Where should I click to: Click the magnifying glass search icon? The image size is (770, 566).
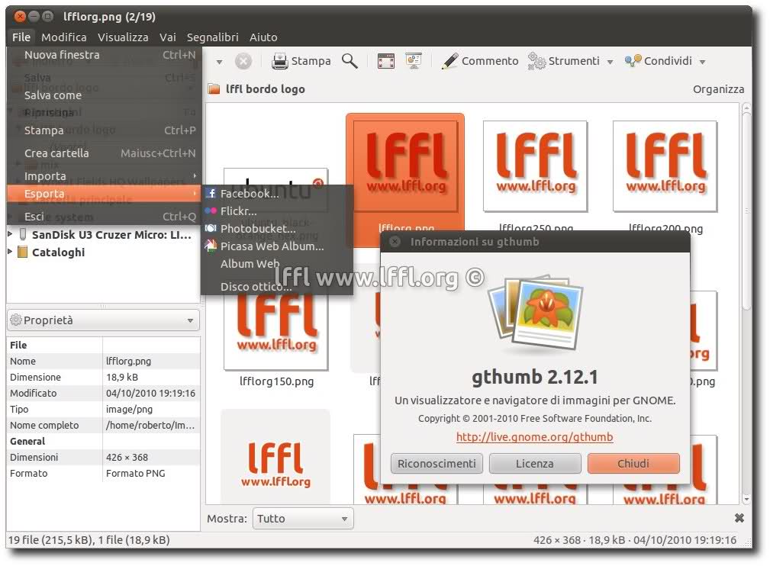[350, 61]
